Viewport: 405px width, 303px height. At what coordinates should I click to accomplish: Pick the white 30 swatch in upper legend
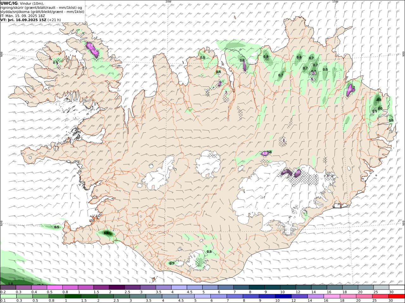pyautogui.click(x=397, y=288)
